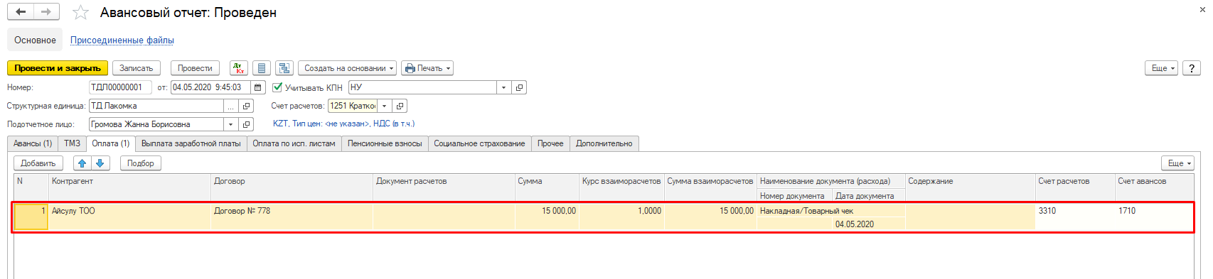Open the Счет расчетов 1251 account card
The height and width of the screenshot is (279, 1213).
click(x=400, y=106)
